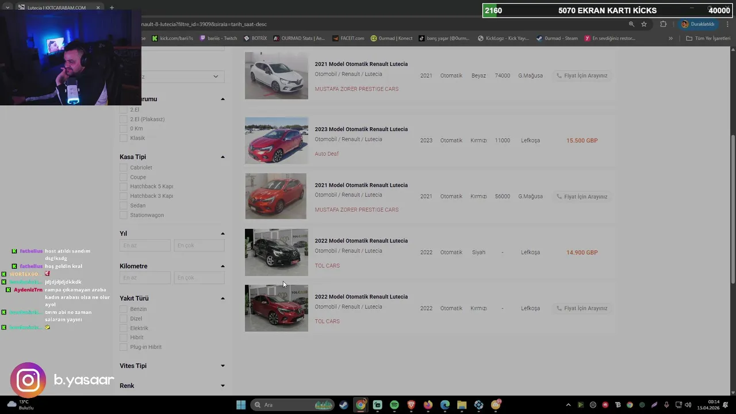Viewport: 736px width, 414px height.
Task: Close the Lutecia KKTCARABAM.COM tab
Action: [x=98, y=7]
